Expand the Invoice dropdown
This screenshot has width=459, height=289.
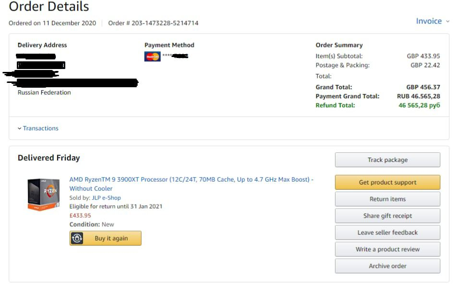(x=429, y=21)
